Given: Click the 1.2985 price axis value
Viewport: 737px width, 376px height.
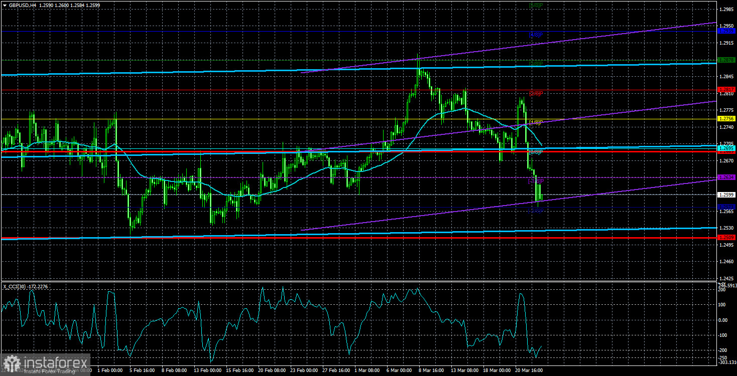Looking at the screenshot, I should (x=726, y=9).
